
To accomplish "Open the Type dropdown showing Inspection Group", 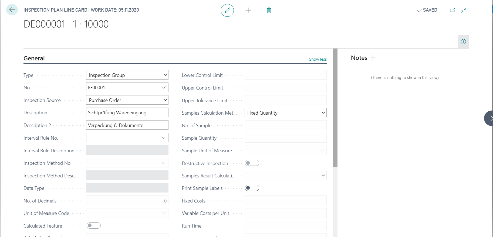I will [x=127, y=75].
